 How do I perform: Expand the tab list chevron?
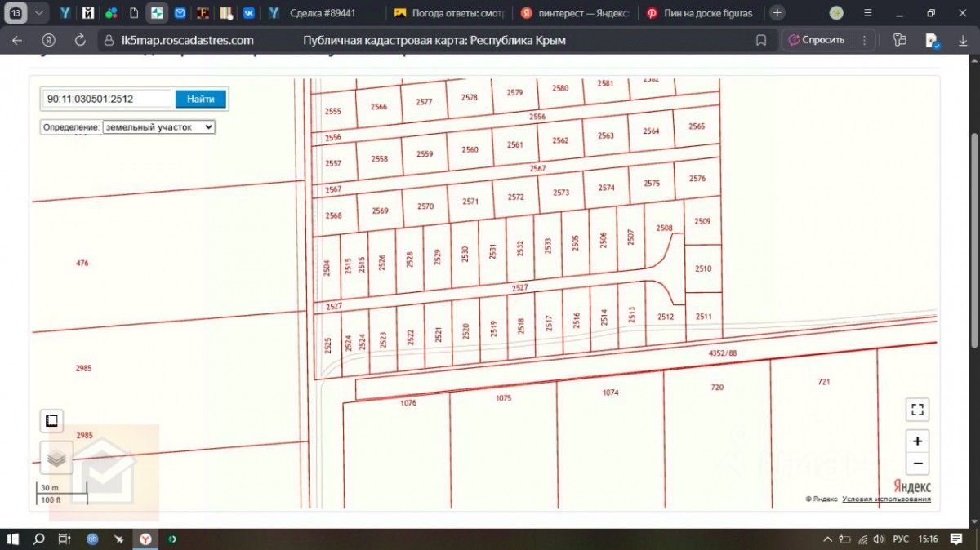(x=38, y=13)
